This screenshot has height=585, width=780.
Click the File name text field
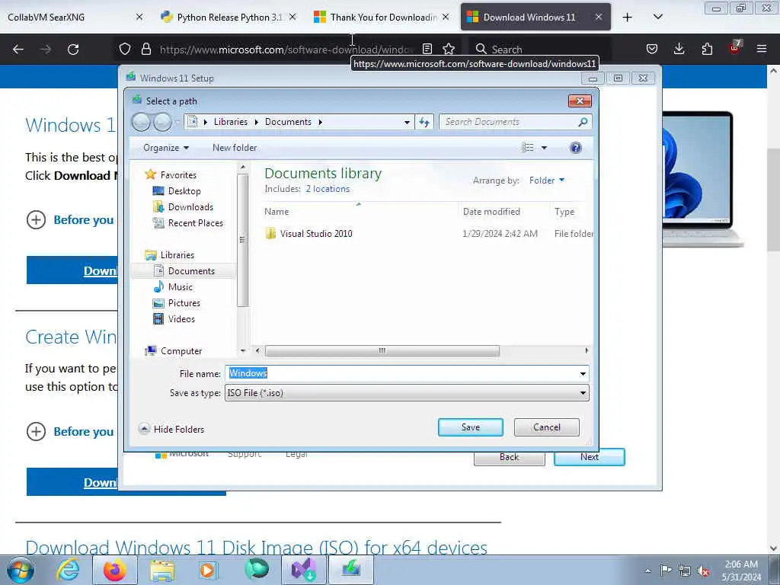pyautogui.click(x=402, y=373)
